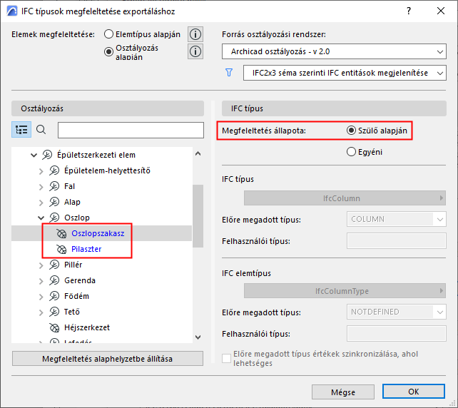
Task: Click the tree scrollbar down arrow
Action: pyautogui.click(x=198, y=337)
